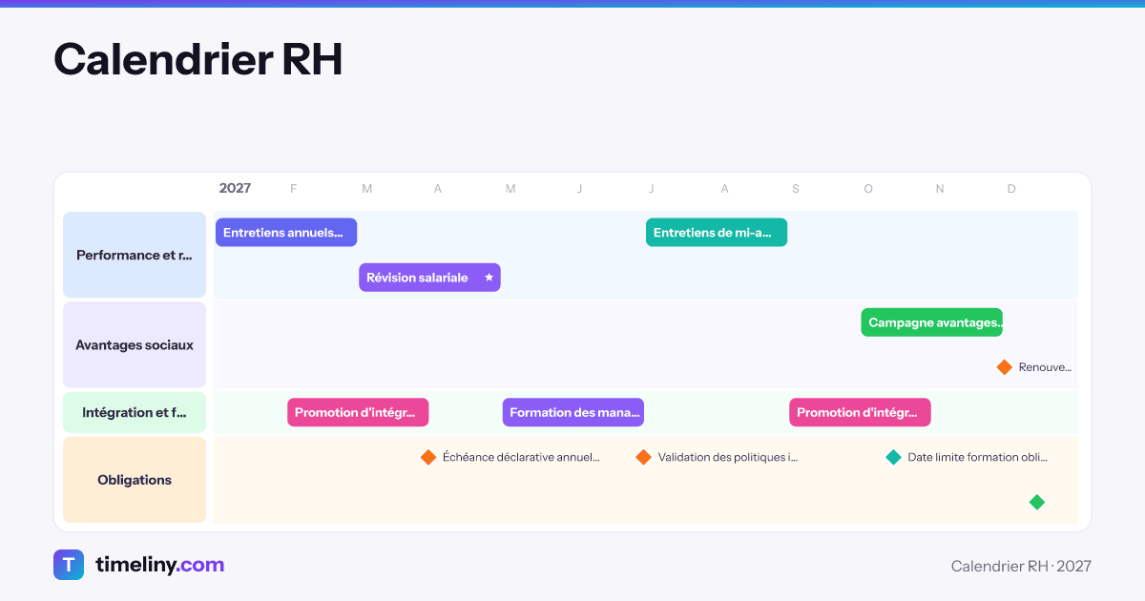Click the D month header
Screen dimensions: 1145x601
coord(1011,189)
